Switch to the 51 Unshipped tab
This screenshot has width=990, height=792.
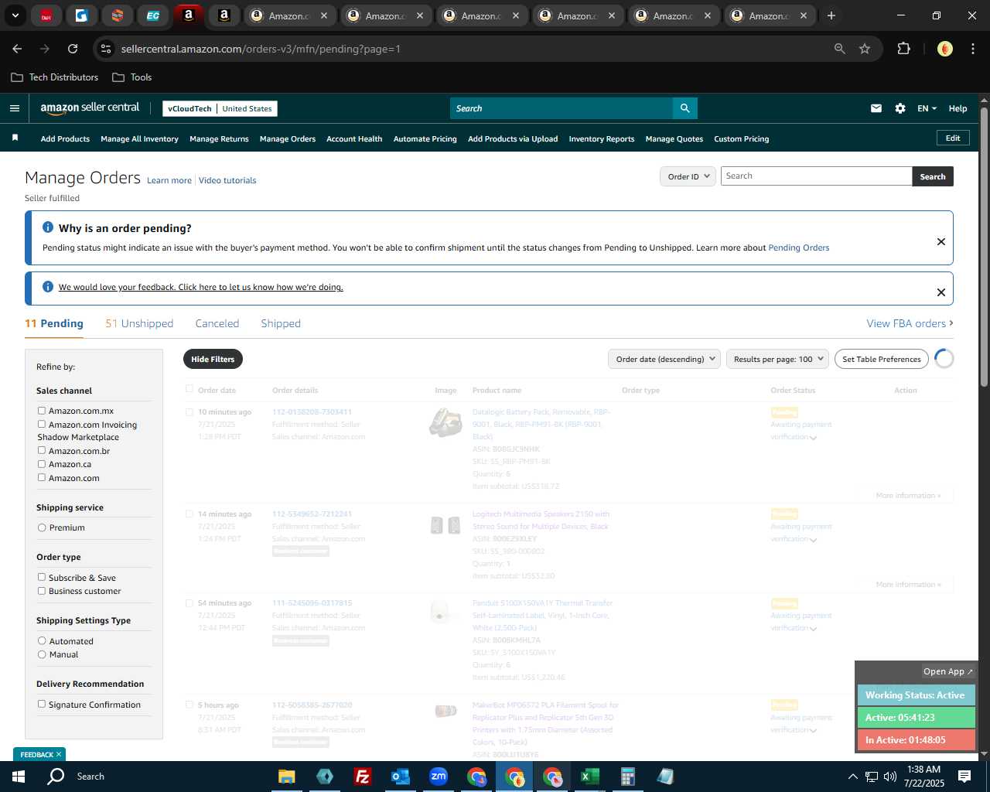click(x=139, y=323)
